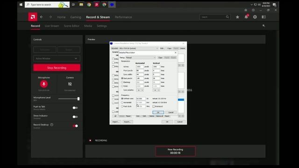Screen dimensions: 299x168
Task: Switch to the Gaming tab
Action: (x=76, y=17)
